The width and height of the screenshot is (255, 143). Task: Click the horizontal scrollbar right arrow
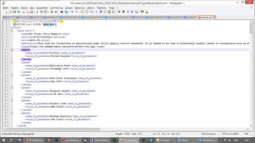(248, 129)
